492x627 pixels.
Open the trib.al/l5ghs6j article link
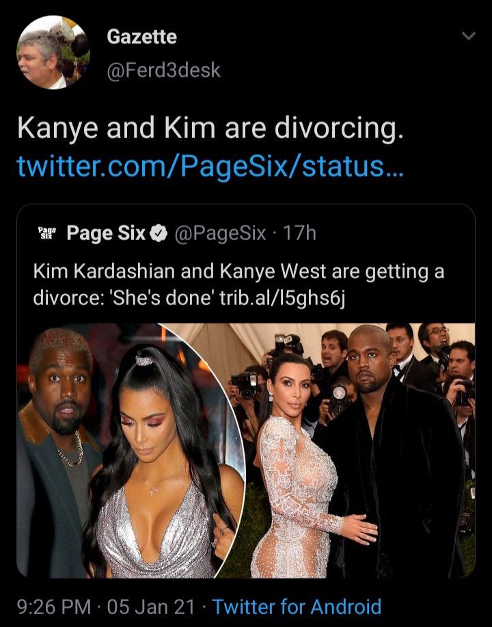[x=283, y=298]
